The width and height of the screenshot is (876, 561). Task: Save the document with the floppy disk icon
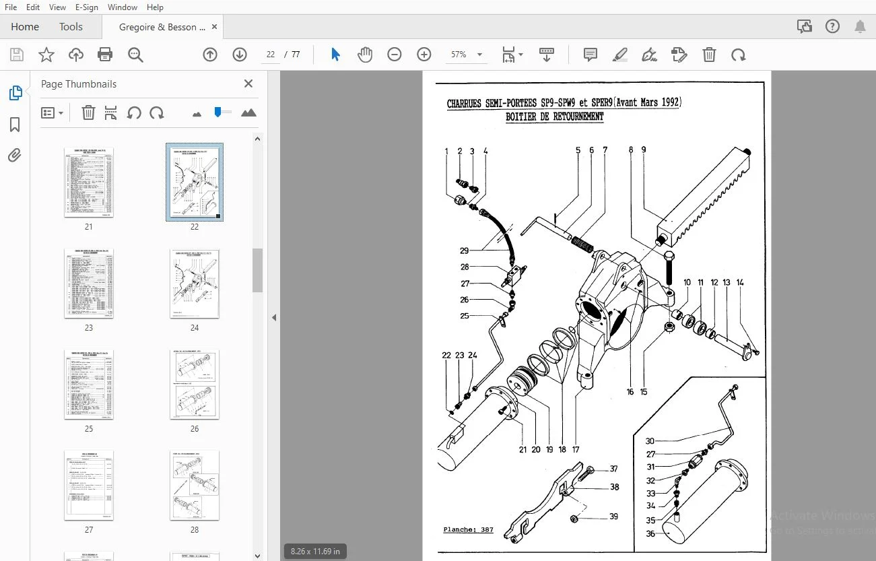tap(17, 55)
